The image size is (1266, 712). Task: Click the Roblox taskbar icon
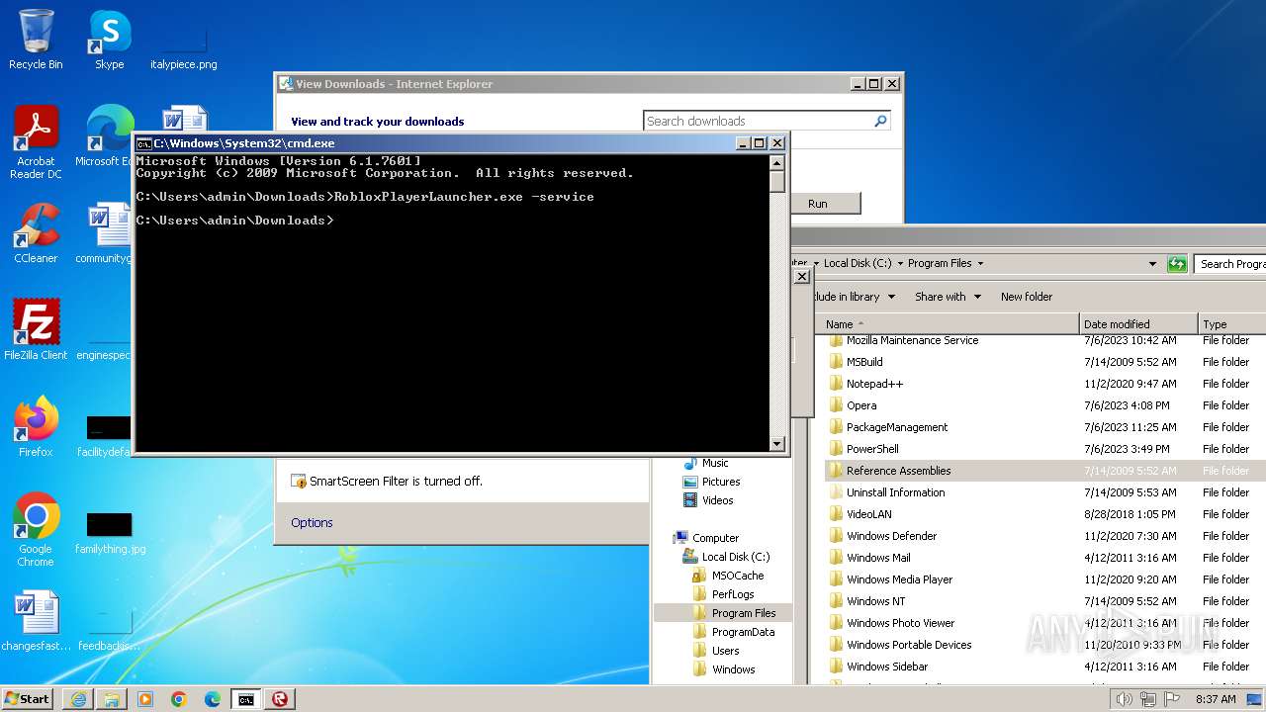coord(280,699)
